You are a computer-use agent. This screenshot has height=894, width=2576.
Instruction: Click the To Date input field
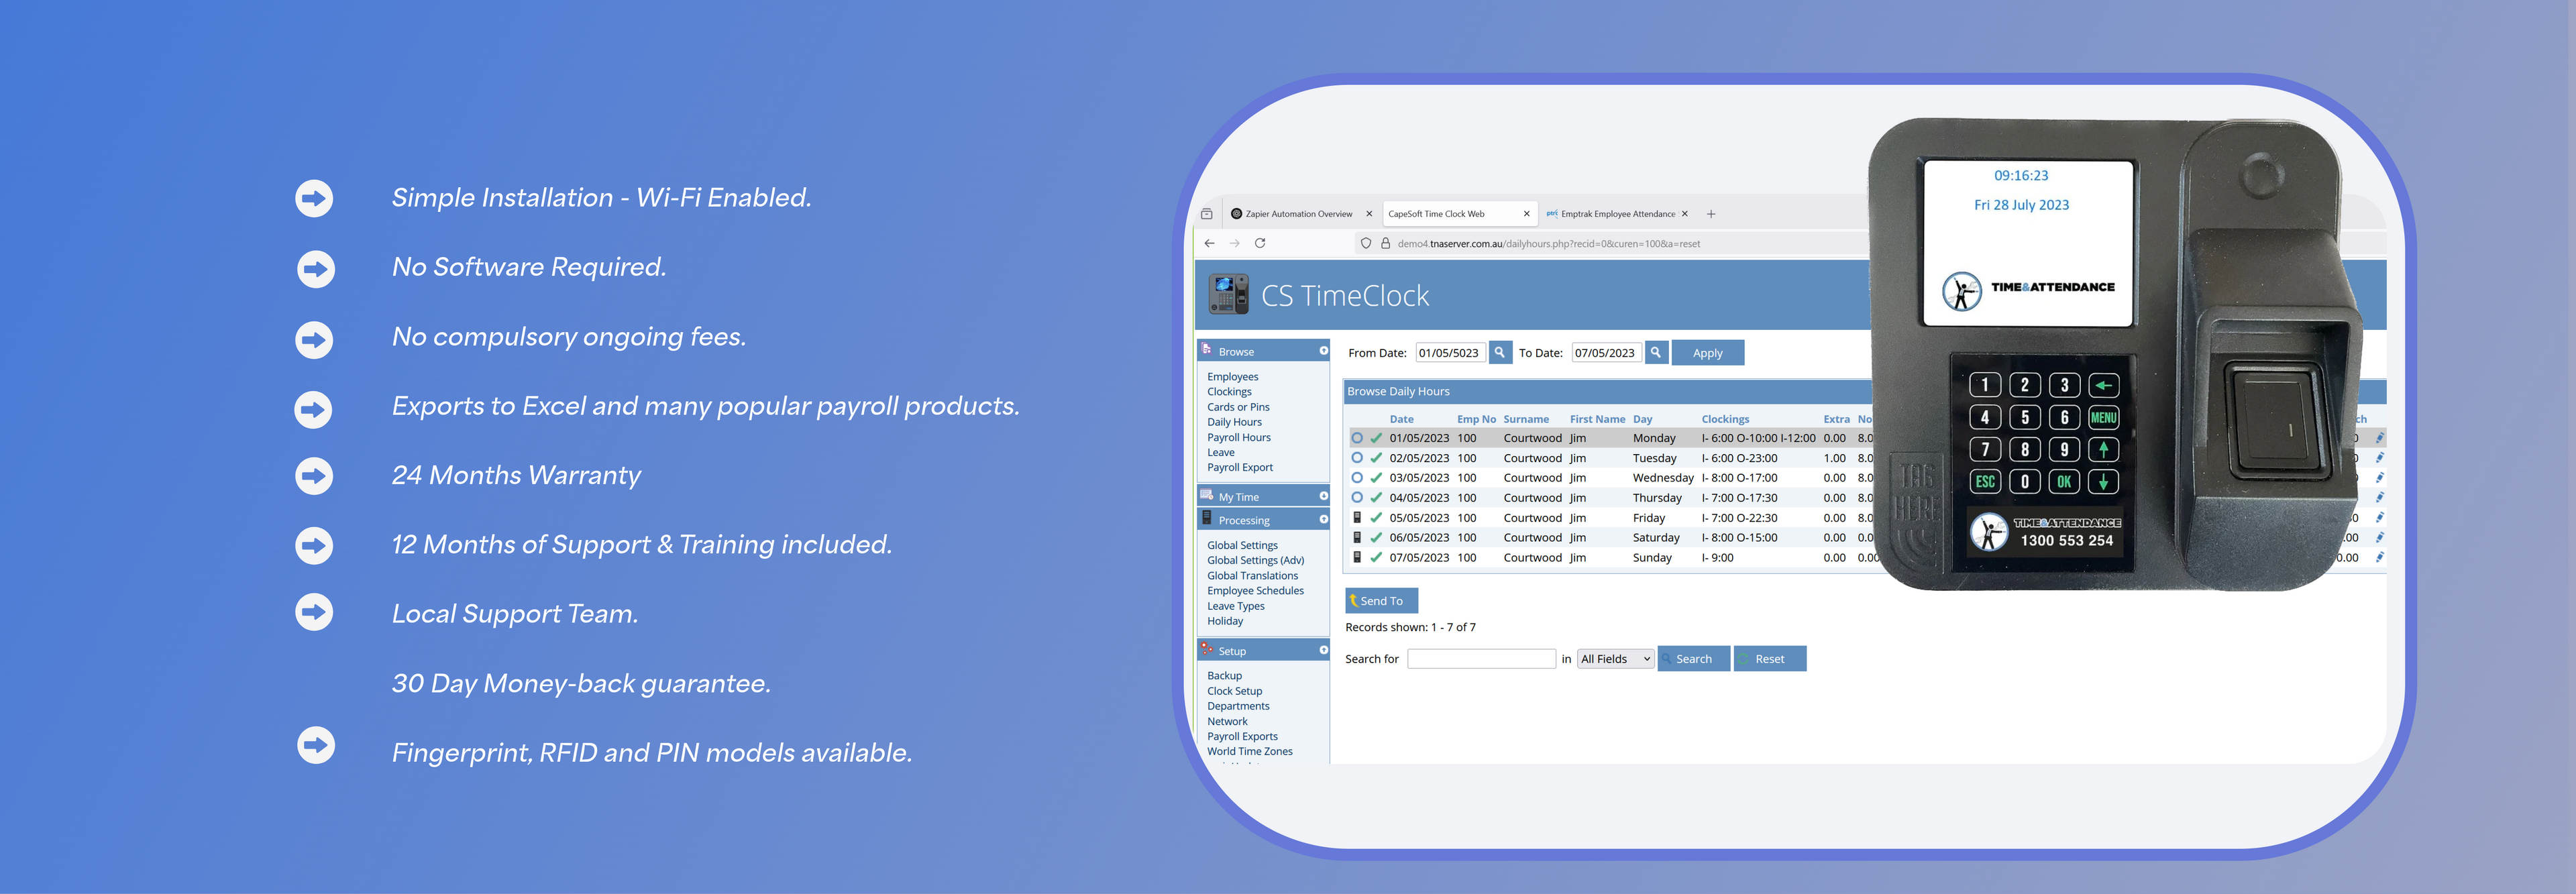1606,353
